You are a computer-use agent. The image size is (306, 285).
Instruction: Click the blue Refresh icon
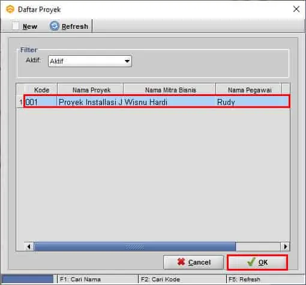tap(55, 26)
